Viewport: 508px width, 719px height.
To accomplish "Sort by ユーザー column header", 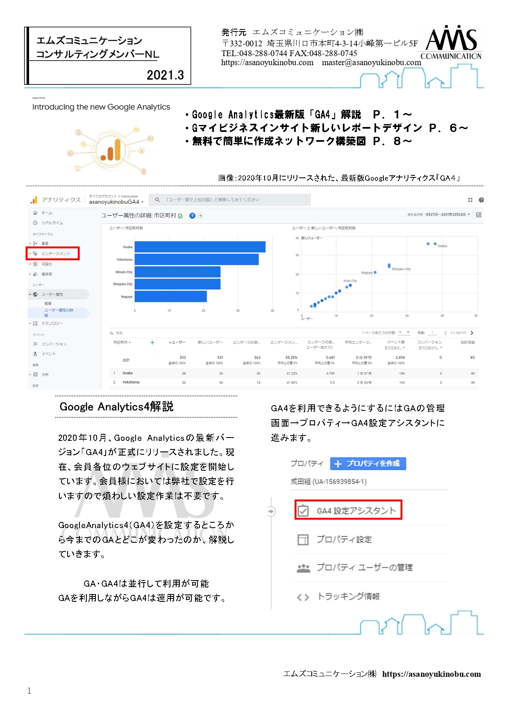I will 177,342.
